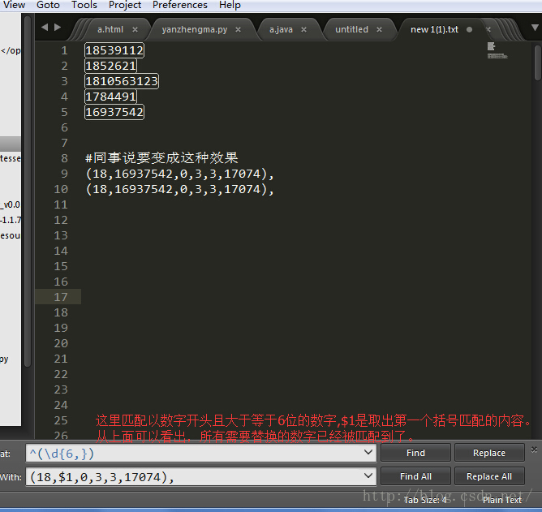Image resolution: width=542 pixels, height=512 pixels.
Task: Click line number 17 in the gutter
Action: click(61, 297)
